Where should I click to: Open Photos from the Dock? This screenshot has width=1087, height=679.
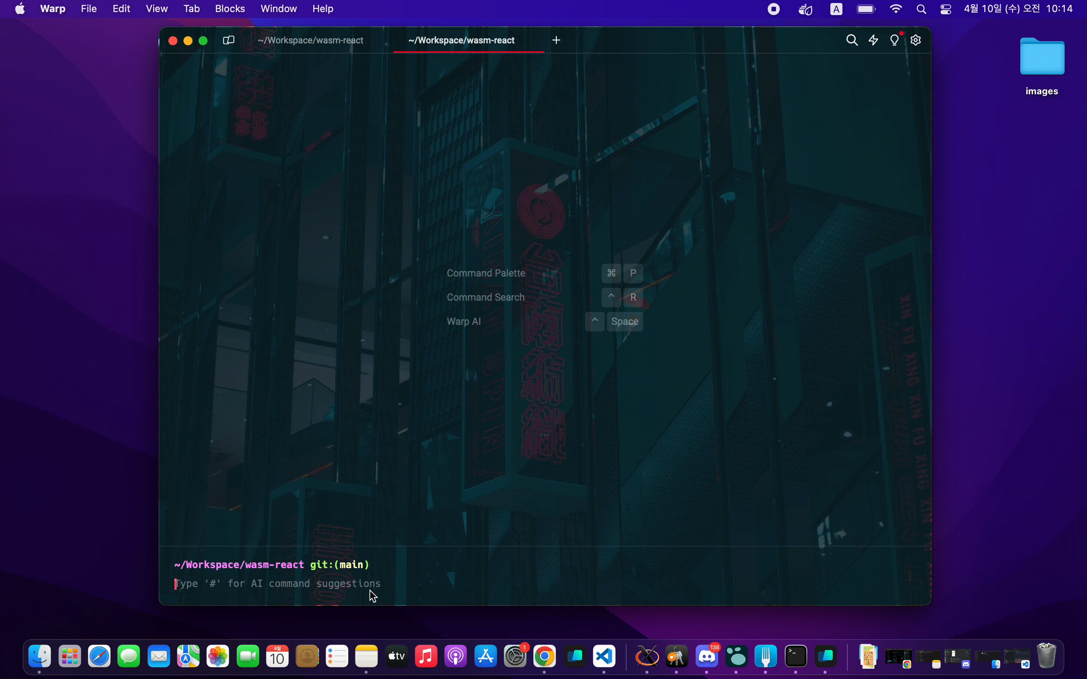click(x=218, y=656)
